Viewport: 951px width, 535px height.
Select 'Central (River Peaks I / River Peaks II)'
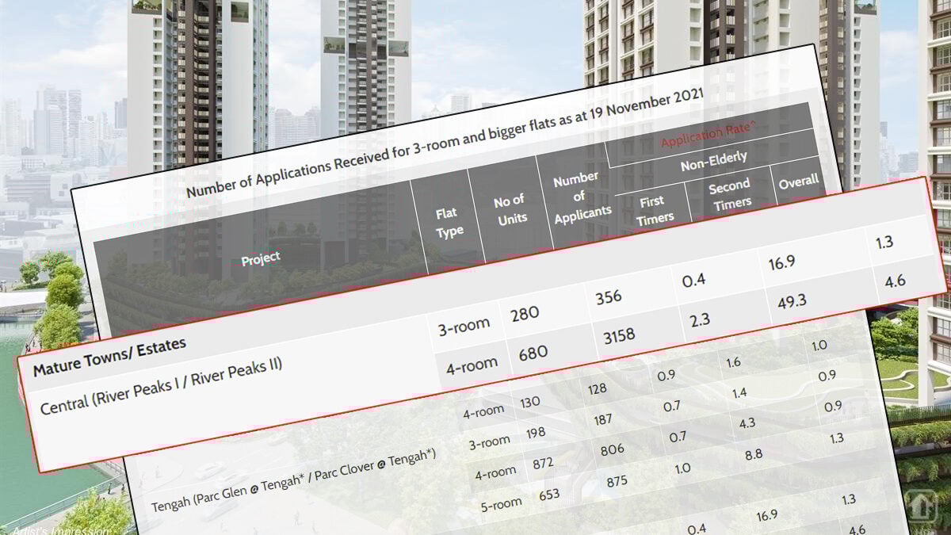(162, 387)
